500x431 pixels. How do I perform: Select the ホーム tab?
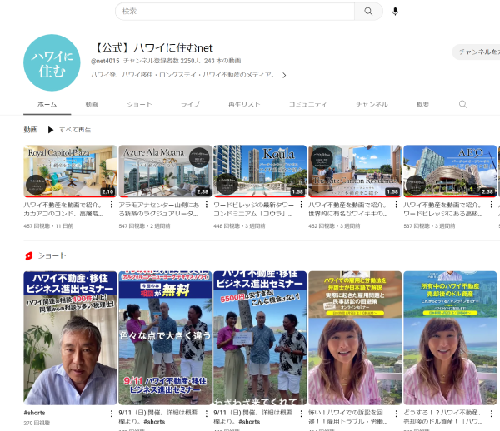[x=47, y=104]
